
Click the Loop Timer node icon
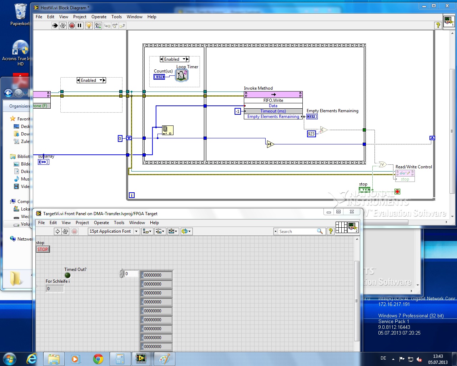pyautogui.click(x=181, y=75)
